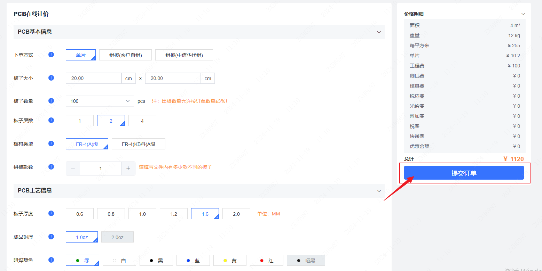Click the plus button to increase 拼板款数
Viewport: 542px width, 271px height.
point(128,168)
